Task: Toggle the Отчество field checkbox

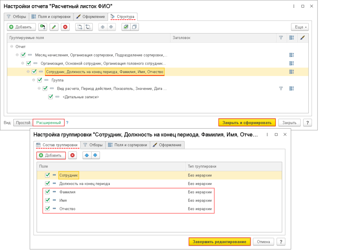Action: pyautogui.click(x=48, y=209)
